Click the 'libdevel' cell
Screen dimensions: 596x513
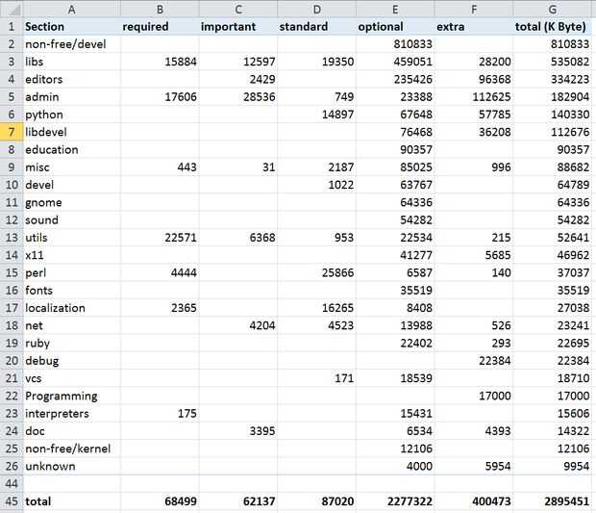pos(71,132)
